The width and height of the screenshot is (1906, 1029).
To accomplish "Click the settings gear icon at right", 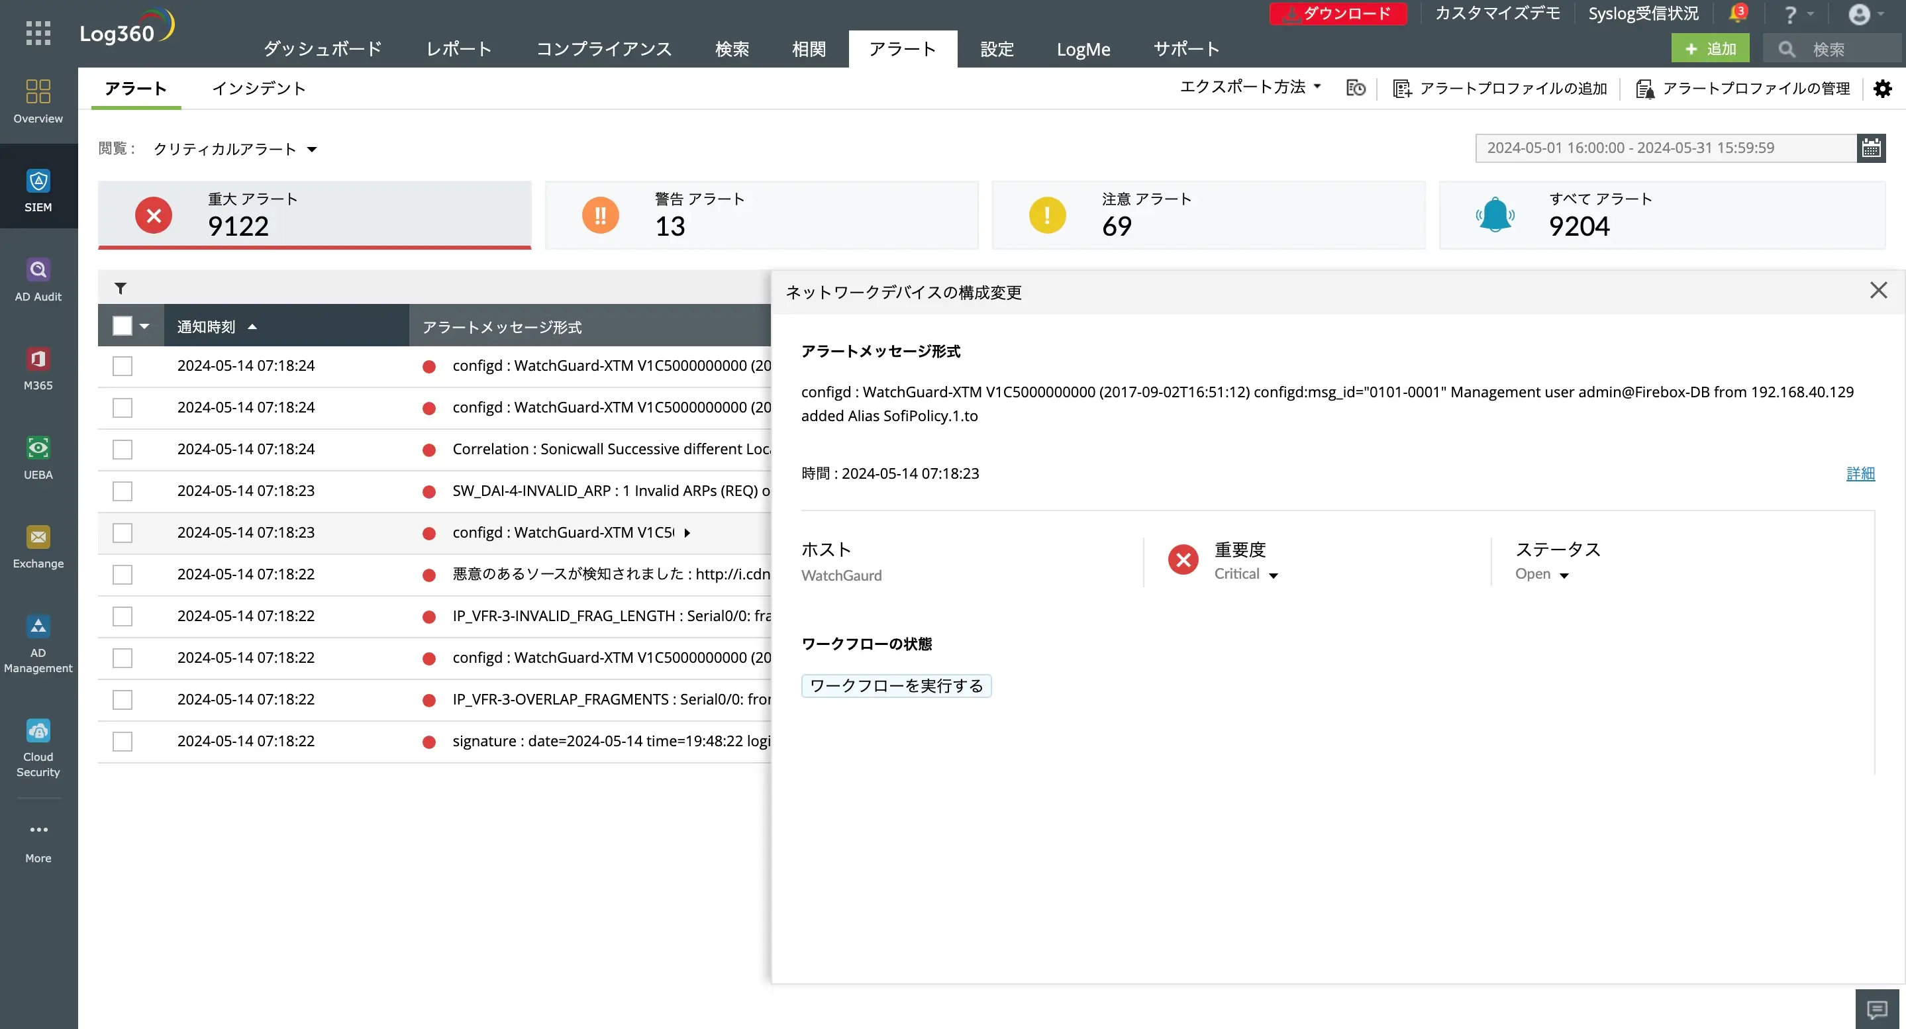I will (x=1882, y=89).
